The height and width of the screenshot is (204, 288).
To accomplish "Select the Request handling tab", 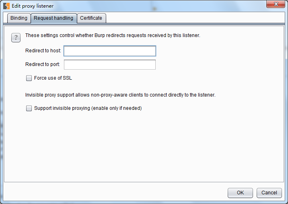I will 53,18.
